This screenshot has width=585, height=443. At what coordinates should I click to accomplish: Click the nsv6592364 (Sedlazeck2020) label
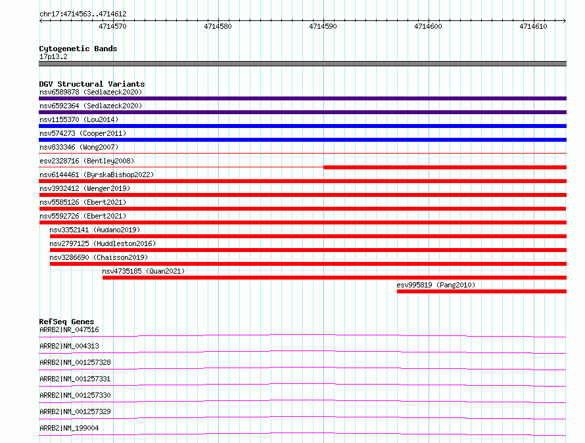91,106
